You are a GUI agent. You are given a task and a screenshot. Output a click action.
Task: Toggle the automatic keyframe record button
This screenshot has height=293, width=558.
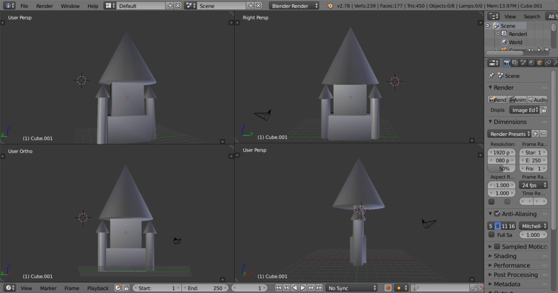388,288
